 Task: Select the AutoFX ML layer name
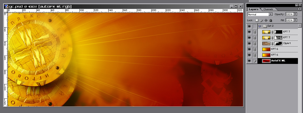[x=278, y=61]
